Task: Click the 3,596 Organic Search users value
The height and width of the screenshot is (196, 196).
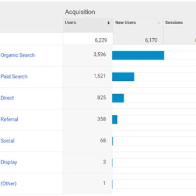Action: click(x=100, y=54)
